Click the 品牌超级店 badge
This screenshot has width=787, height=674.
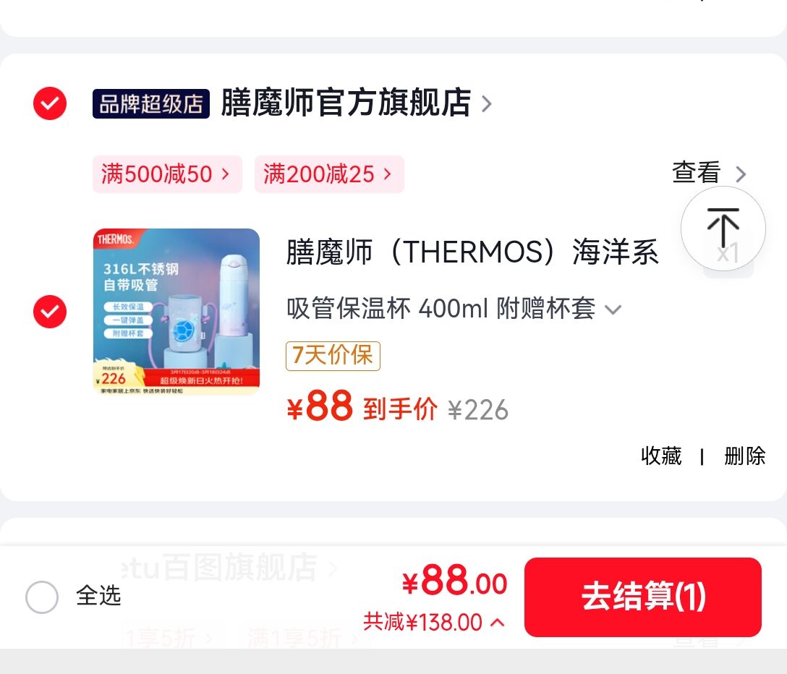click(151, 104)
